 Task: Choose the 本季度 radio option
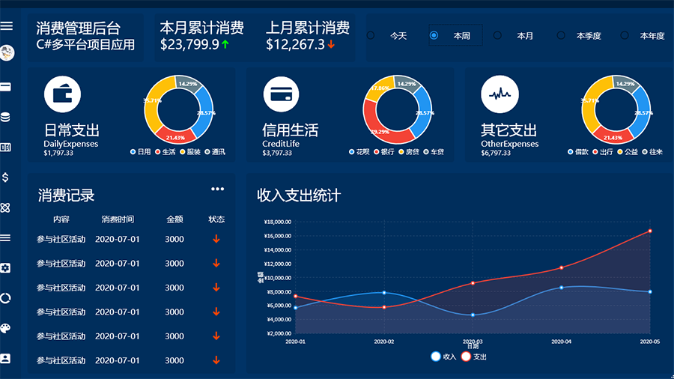click(x=561, y=35)
